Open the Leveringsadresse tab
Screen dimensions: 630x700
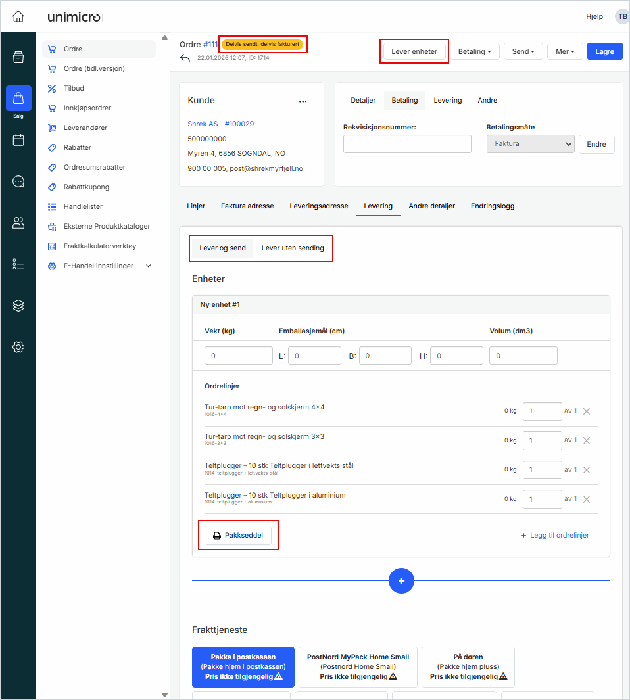coord(318,206)
